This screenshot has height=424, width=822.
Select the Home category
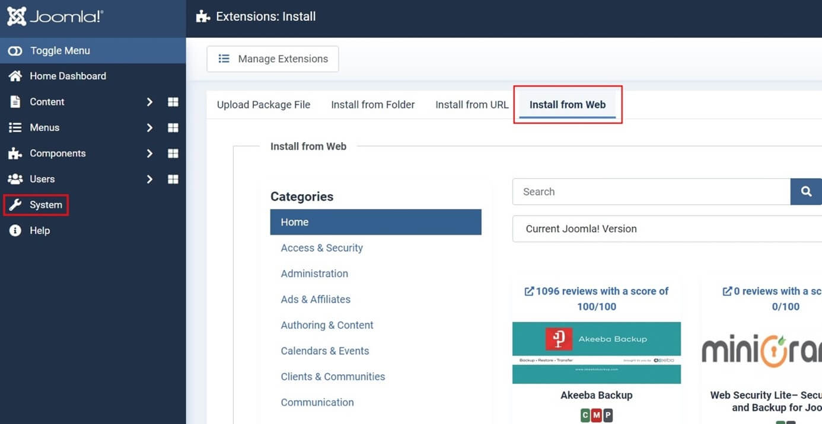point(376,222)
